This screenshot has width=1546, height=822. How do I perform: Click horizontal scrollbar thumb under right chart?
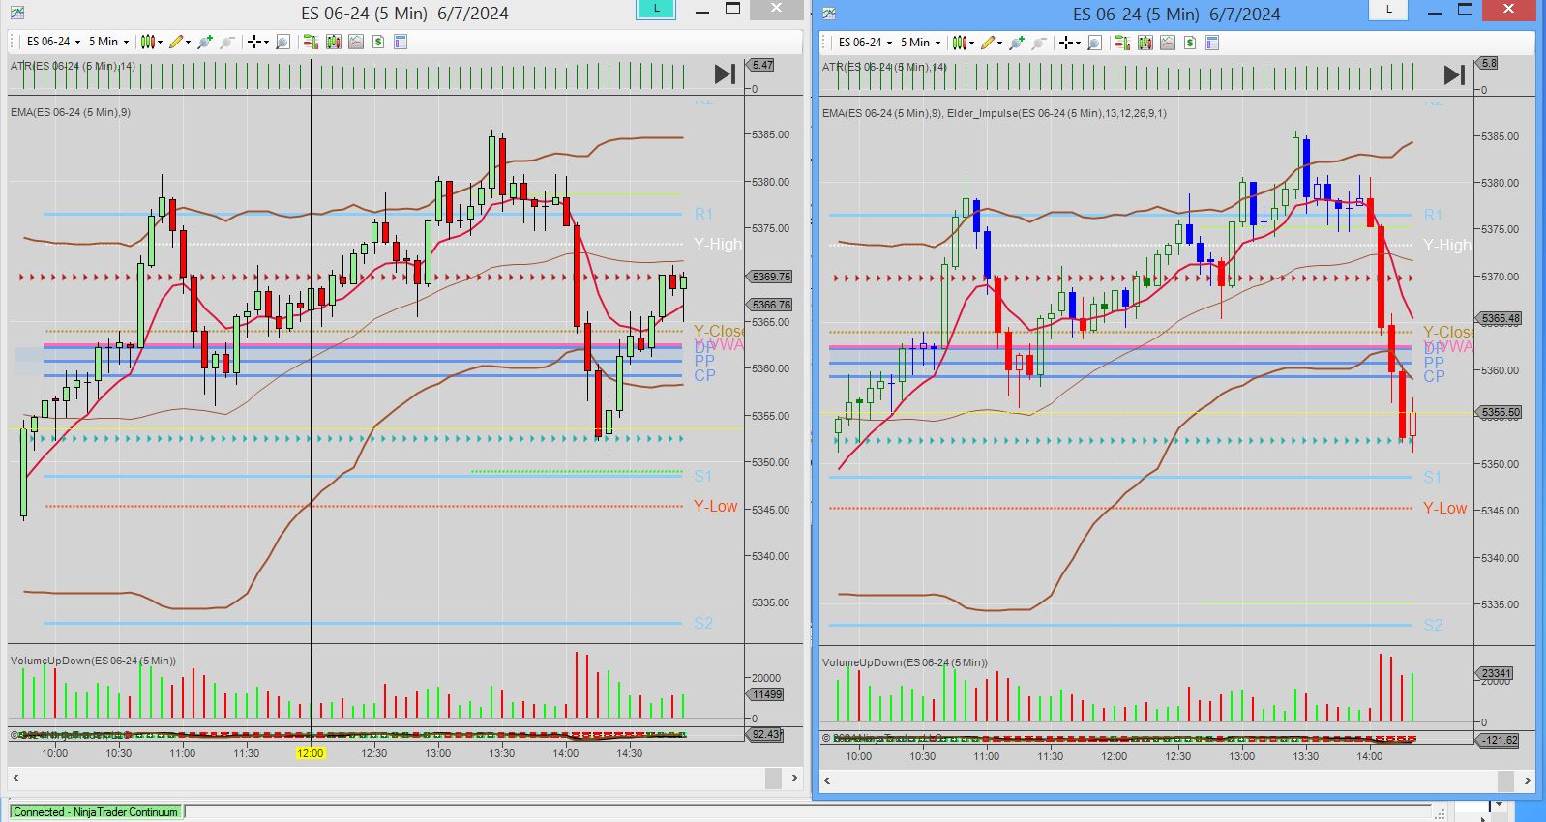point(1505,780)
